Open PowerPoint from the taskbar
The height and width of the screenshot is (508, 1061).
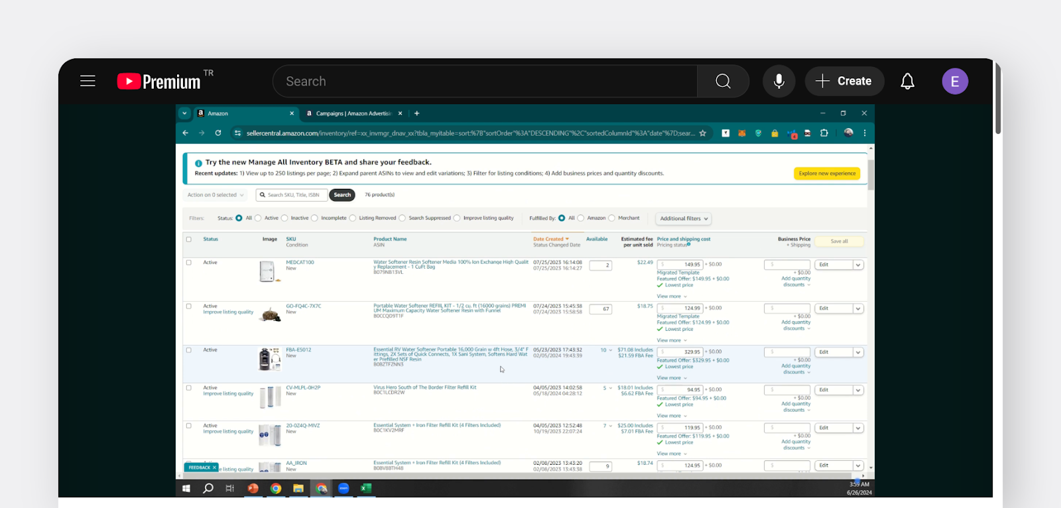tap(253, 488)
